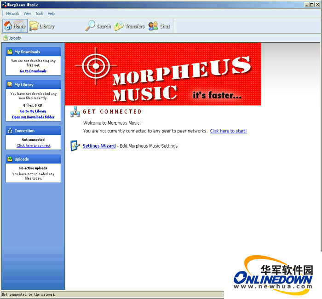322x299 pixels.
Task: Click the My Library panel icon
Action: [10, 84]
